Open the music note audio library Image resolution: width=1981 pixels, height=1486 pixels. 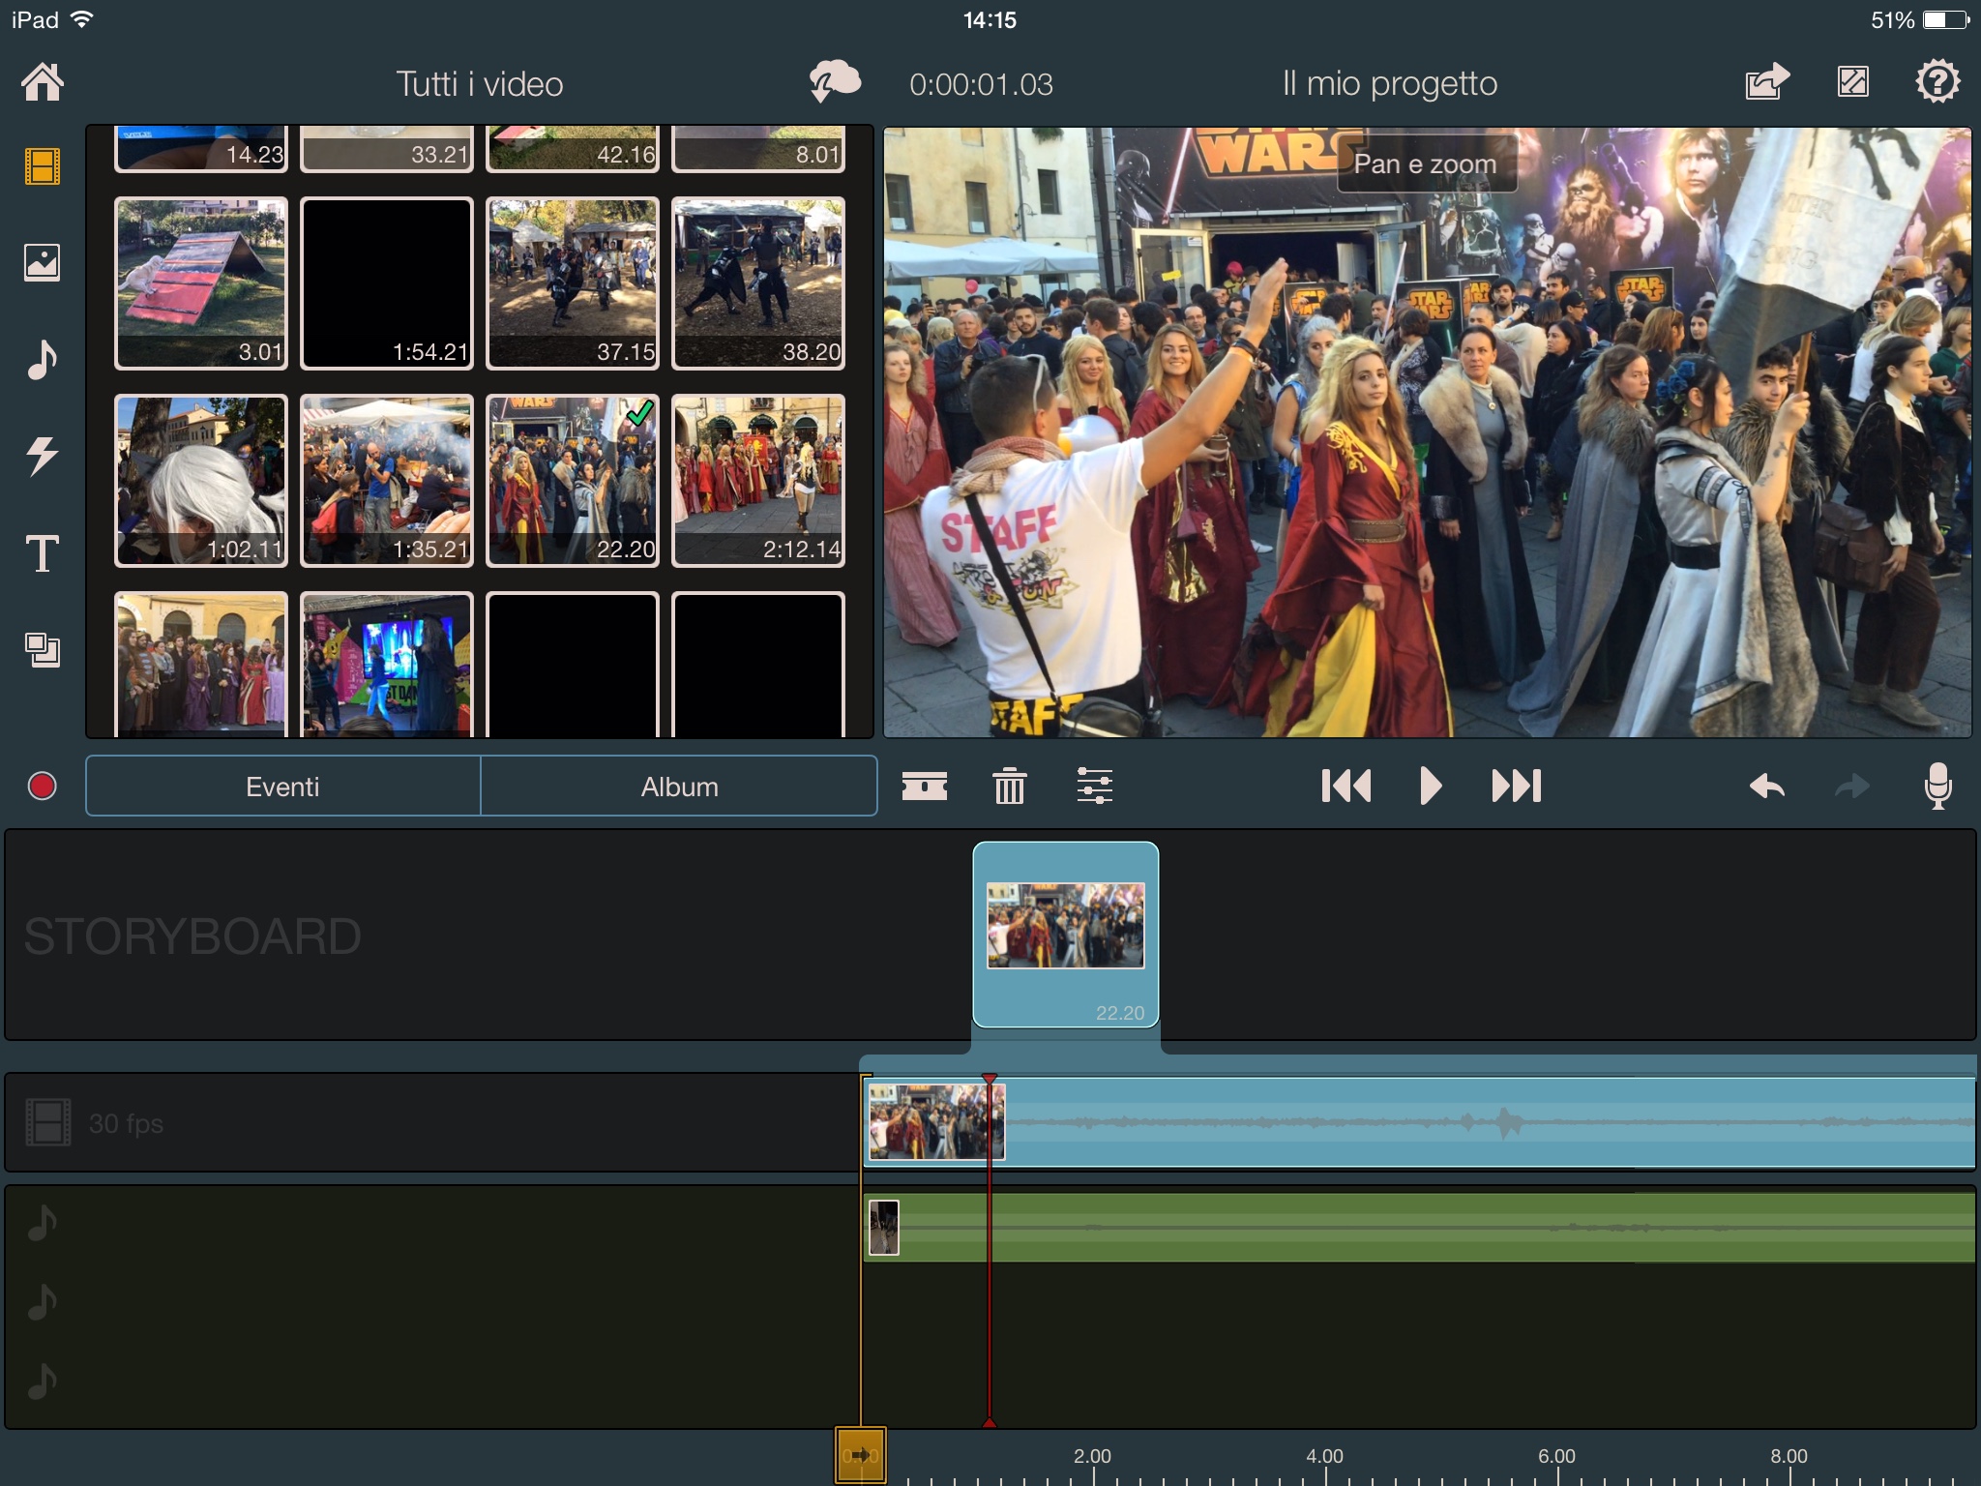pyautogui.click(x=43, y=359)
